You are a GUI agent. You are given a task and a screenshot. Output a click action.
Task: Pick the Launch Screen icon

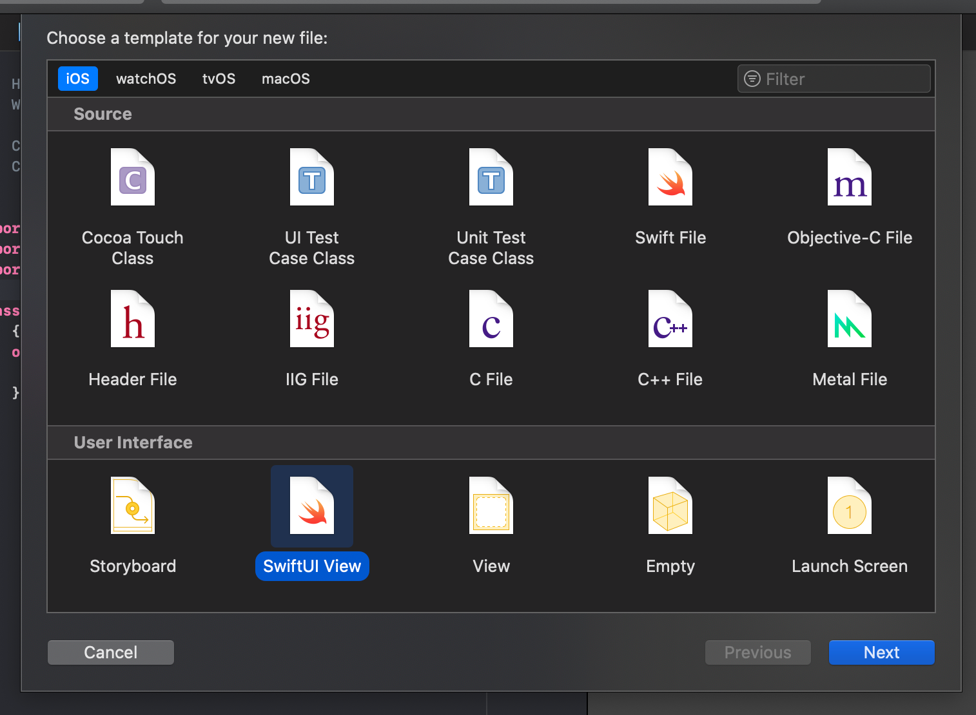coord(850,506)
